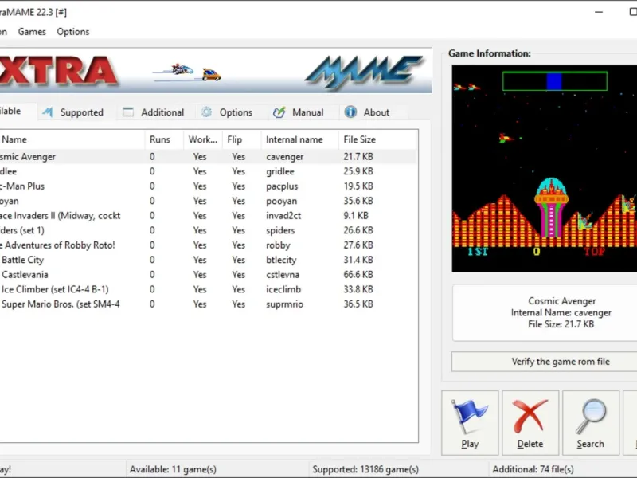Click the window icon on Additional tab
This screenshot has height=478, width=637.
[x=128, y=112]
